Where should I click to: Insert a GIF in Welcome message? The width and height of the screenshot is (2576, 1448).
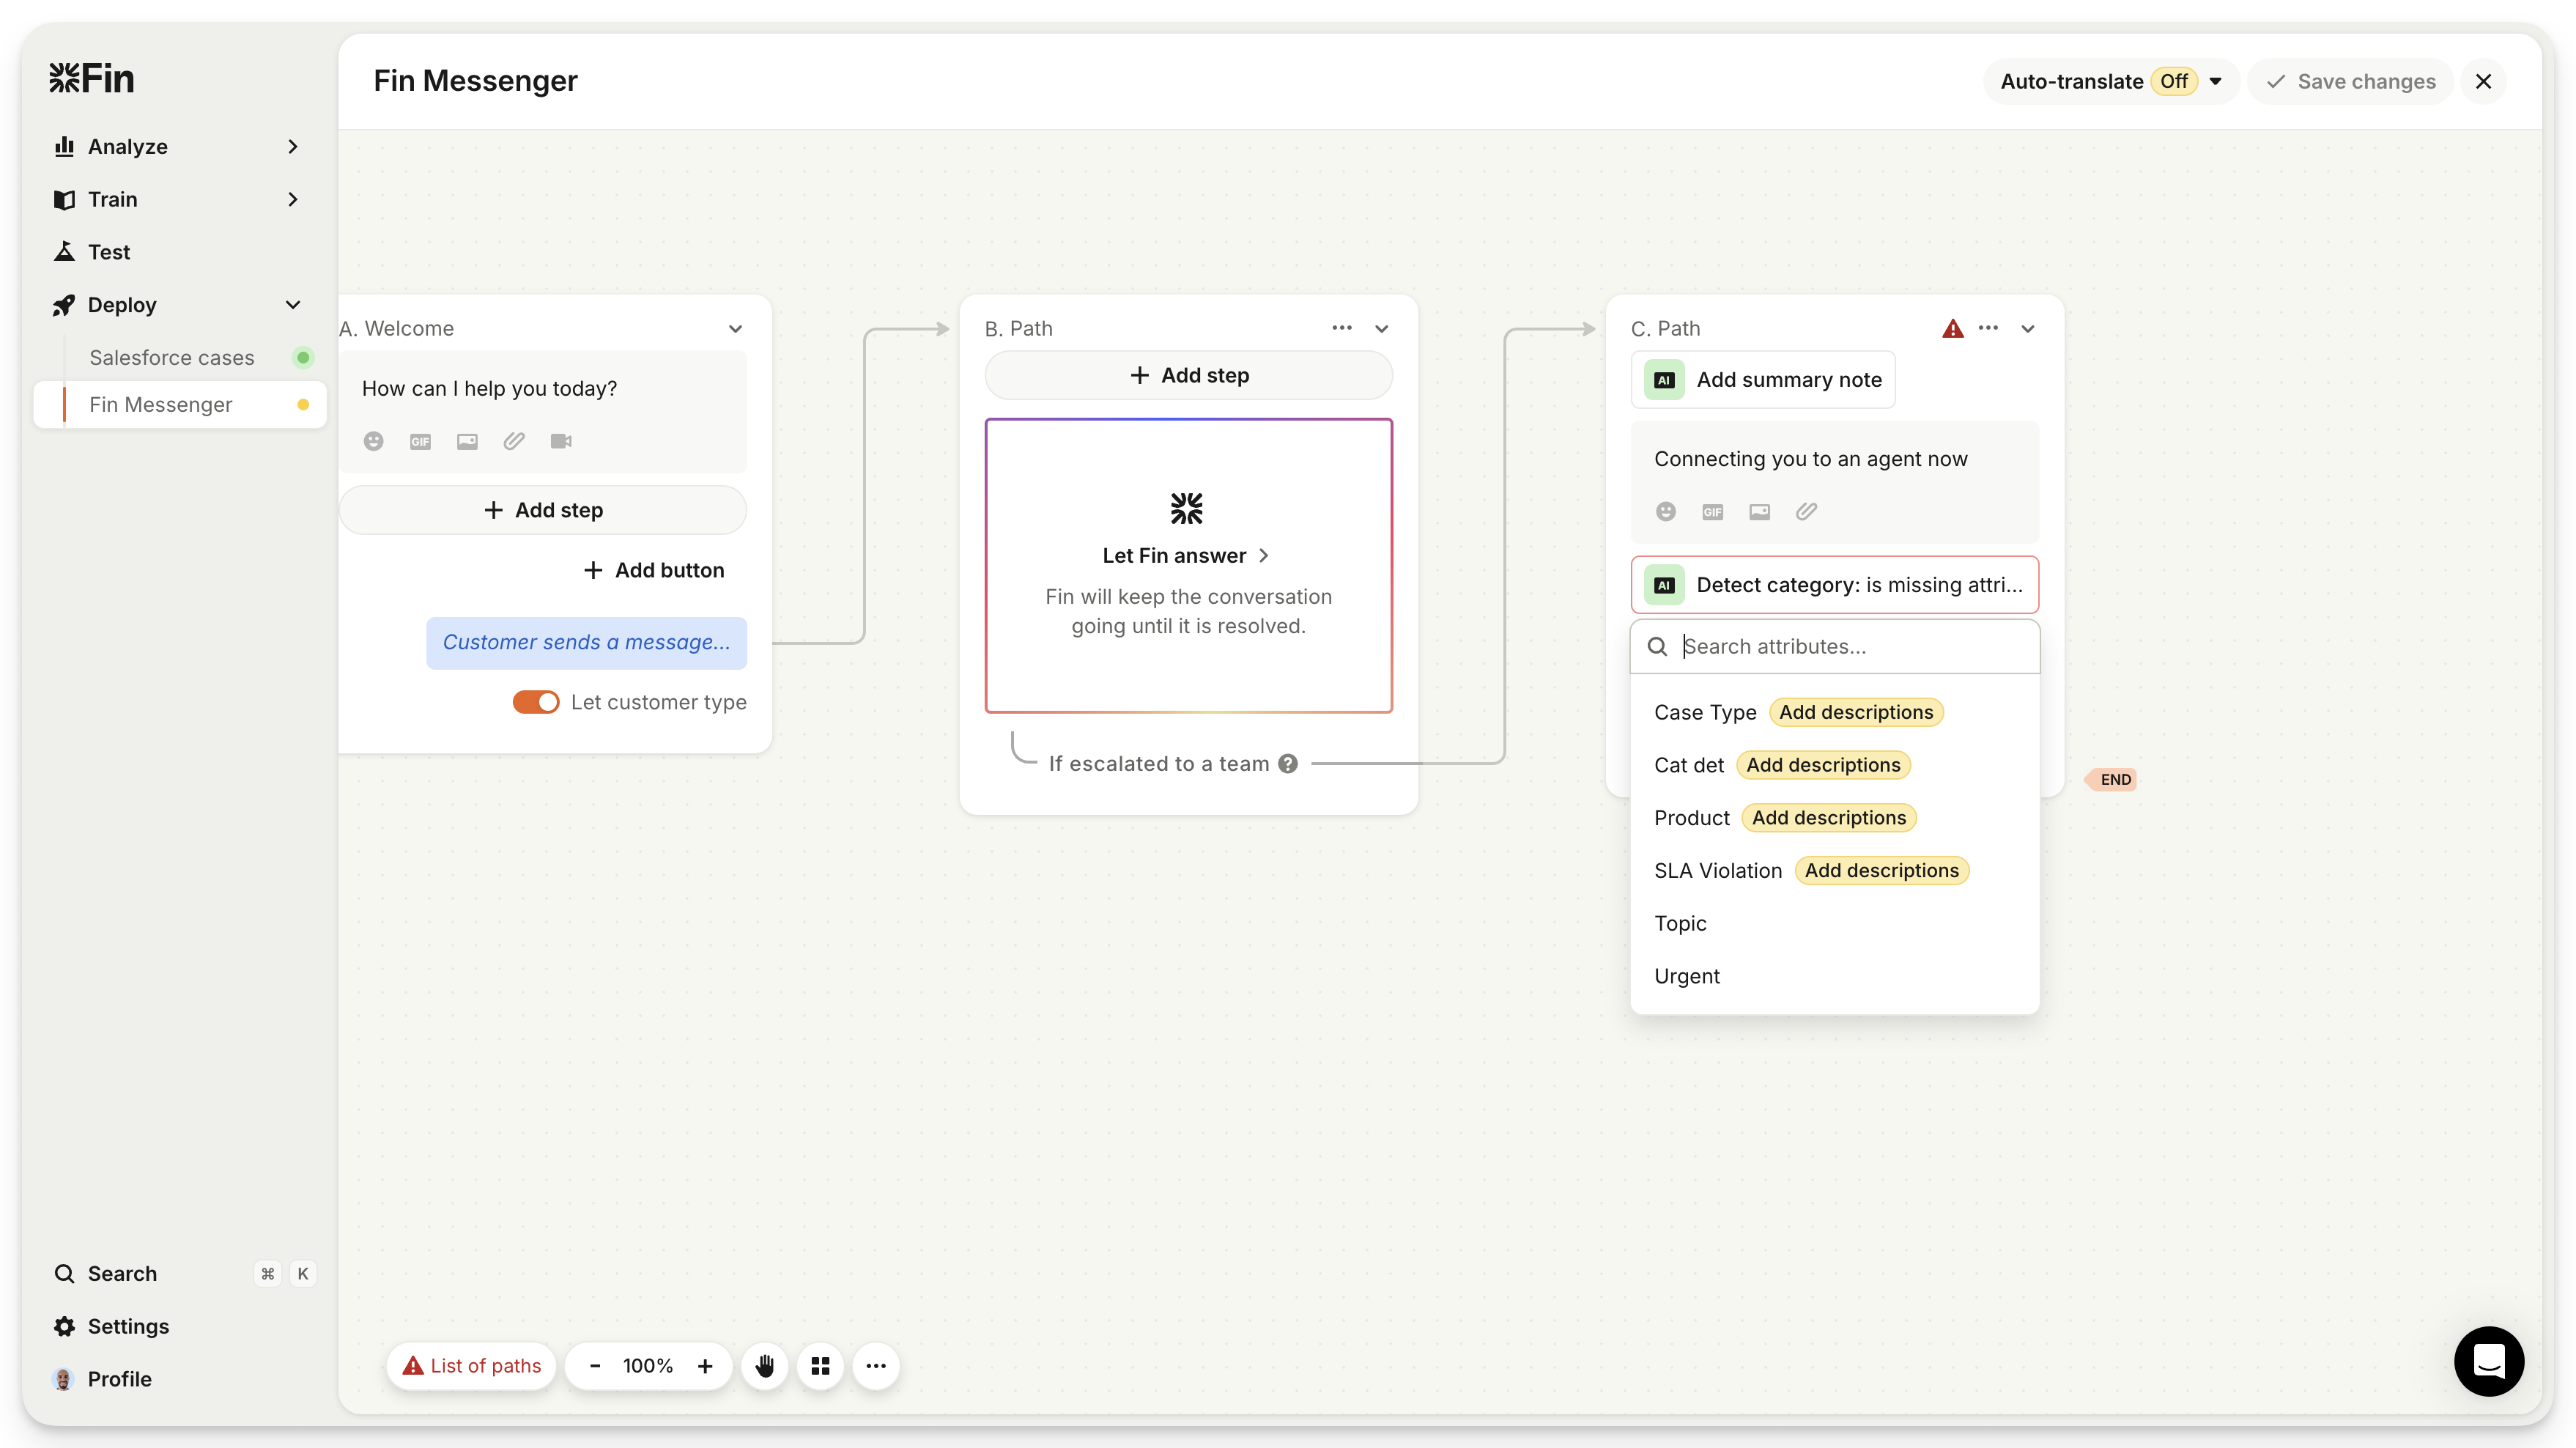[420, 441]
